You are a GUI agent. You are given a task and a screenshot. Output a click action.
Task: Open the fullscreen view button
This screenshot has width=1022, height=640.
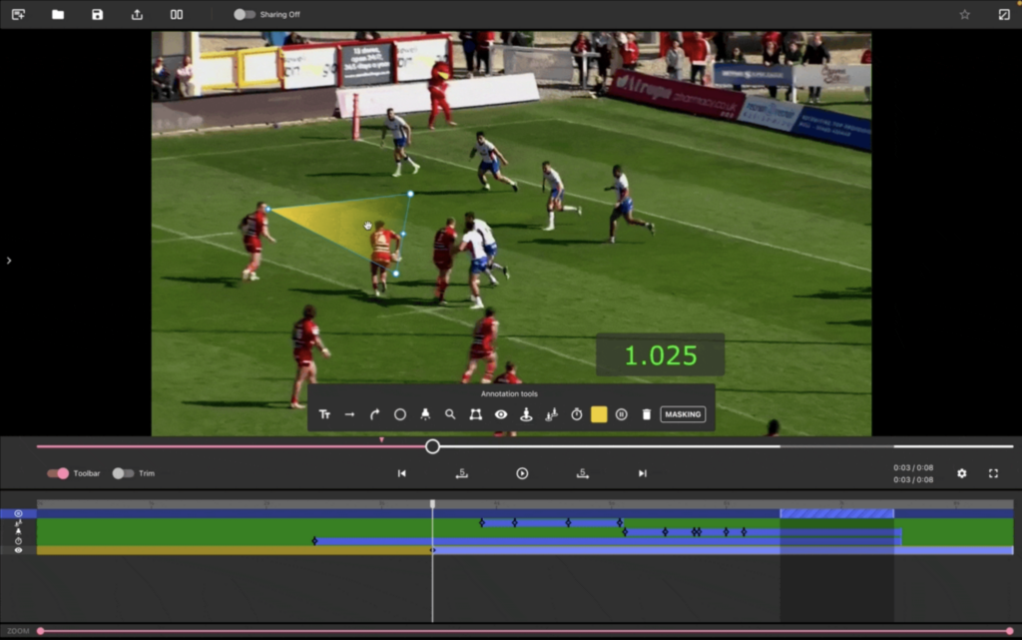(992, 473)
